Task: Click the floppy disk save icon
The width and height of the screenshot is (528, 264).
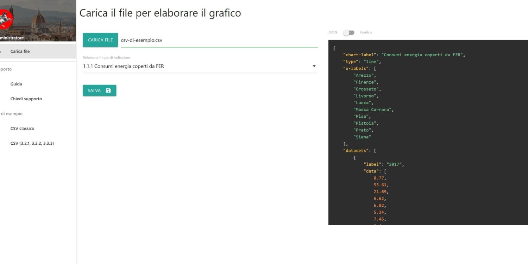Action: pos(108,90)
